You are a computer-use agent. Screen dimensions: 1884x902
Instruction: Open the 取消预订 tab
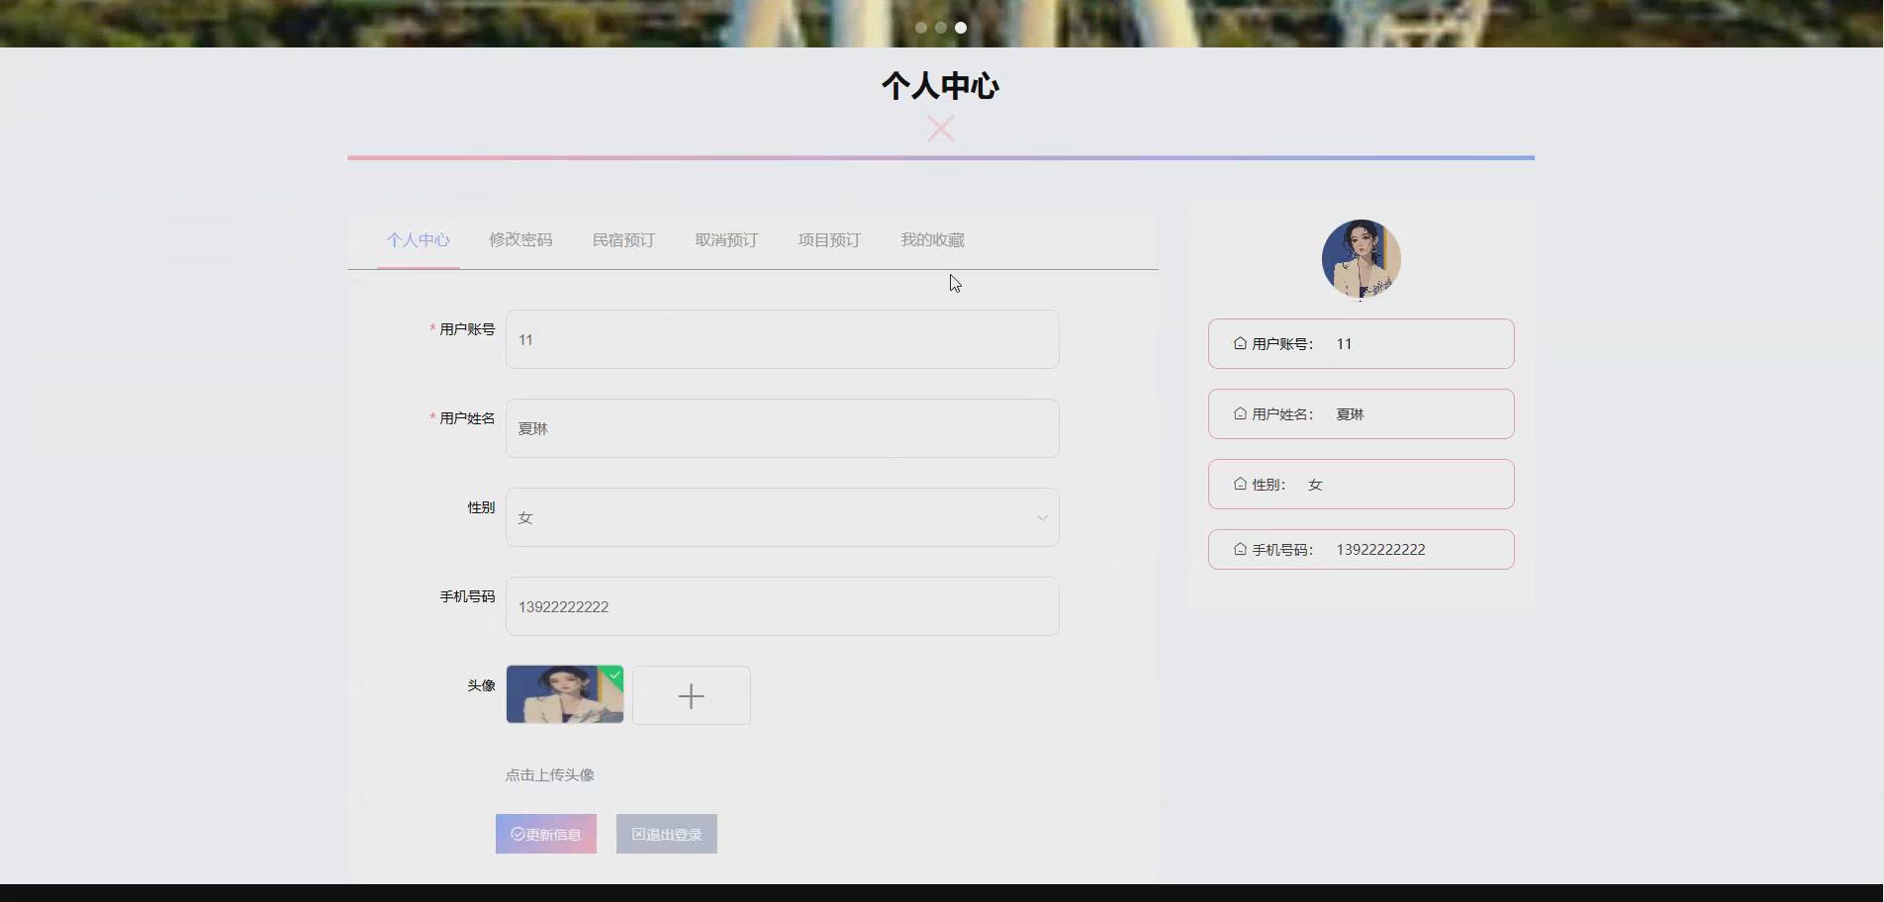coord(725,239)
